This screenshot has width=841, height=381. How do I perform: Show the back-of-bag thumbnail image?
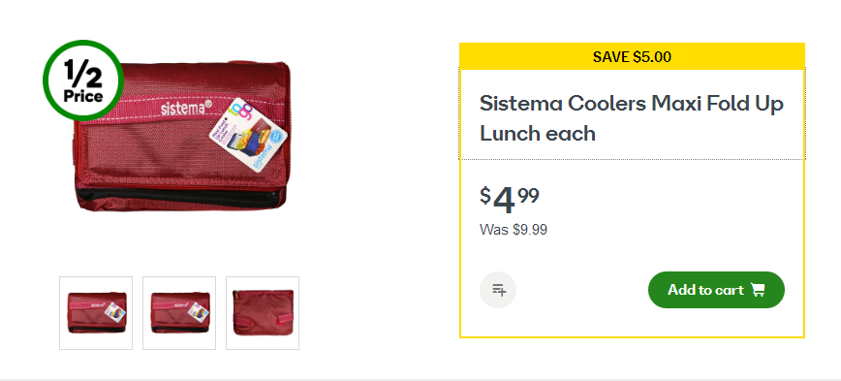[x=263, y=313]
